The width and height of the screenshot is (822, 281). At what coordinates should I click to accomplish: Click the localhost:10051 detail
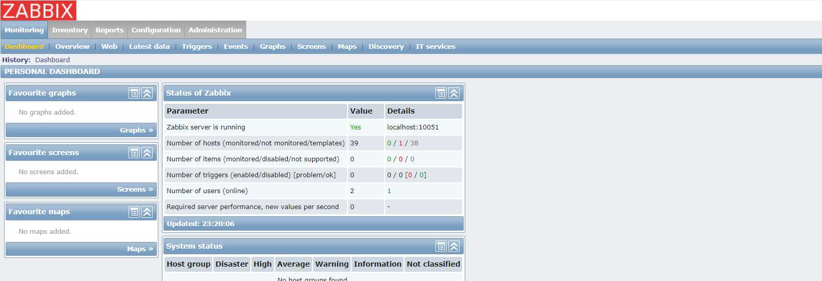point(413,127)
